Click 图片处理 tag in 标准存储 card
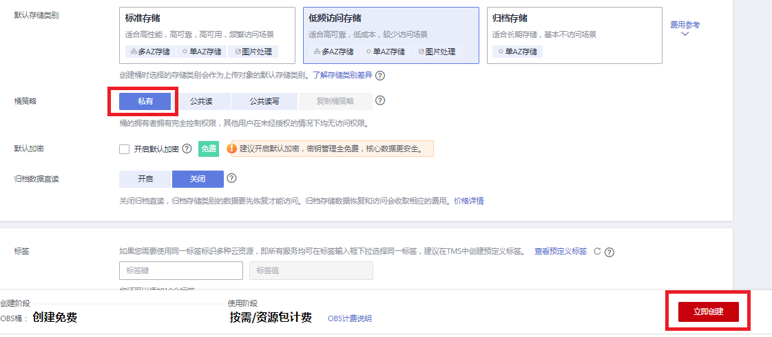 [x=253, y=52]
